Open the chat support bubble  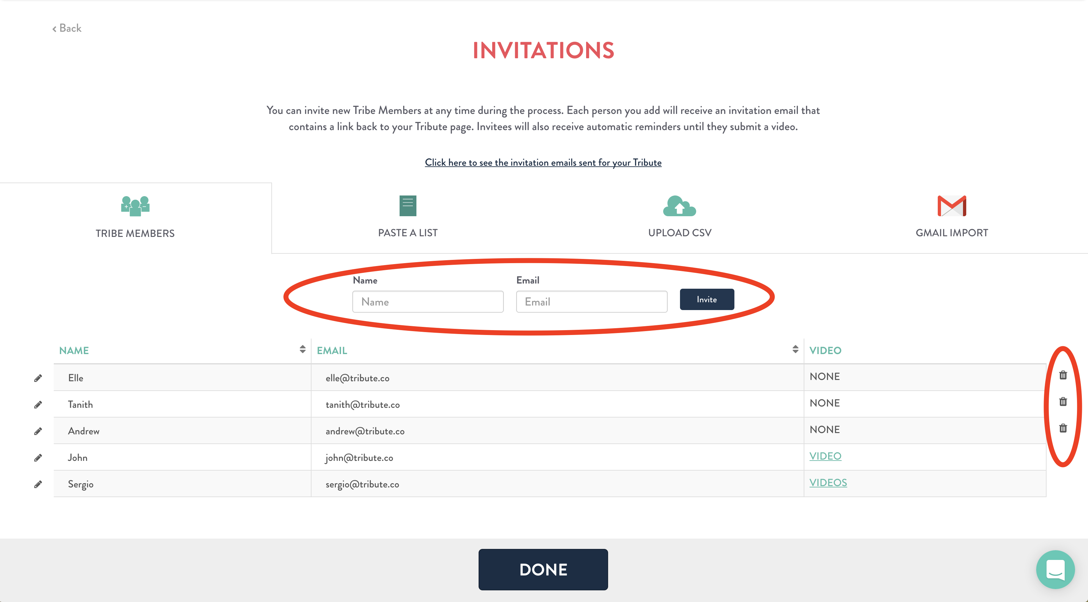tap(1056, 570)
